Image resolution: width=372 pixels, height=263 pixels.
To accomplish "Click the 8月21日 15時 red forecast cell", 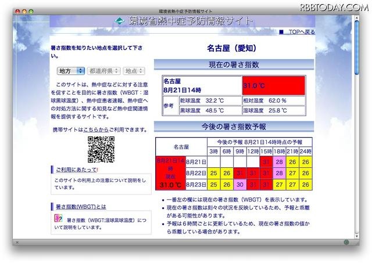I will pos(266,162).
